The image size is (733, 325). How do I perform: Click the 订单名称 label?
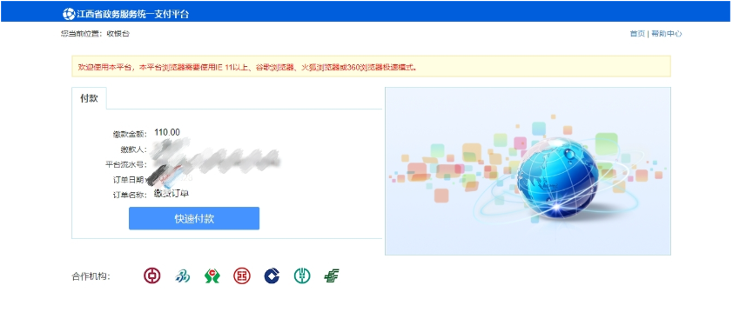(x=130, y=196)
